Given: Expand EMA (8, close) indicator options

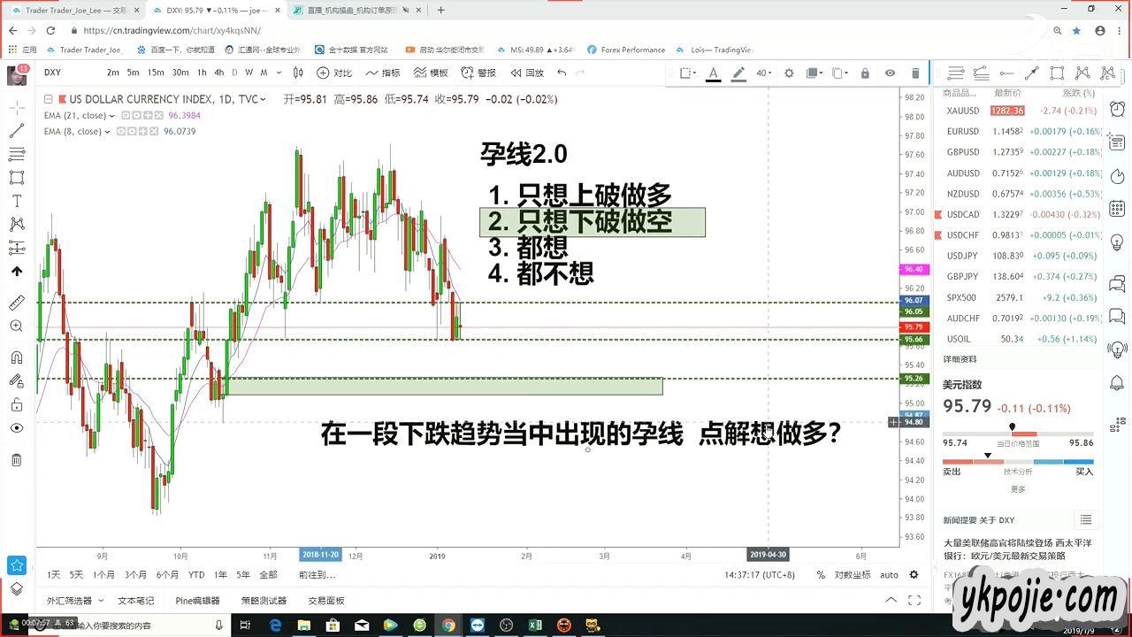Looking at the screenshot, I should pyautogui.click(x=107, y=131).
